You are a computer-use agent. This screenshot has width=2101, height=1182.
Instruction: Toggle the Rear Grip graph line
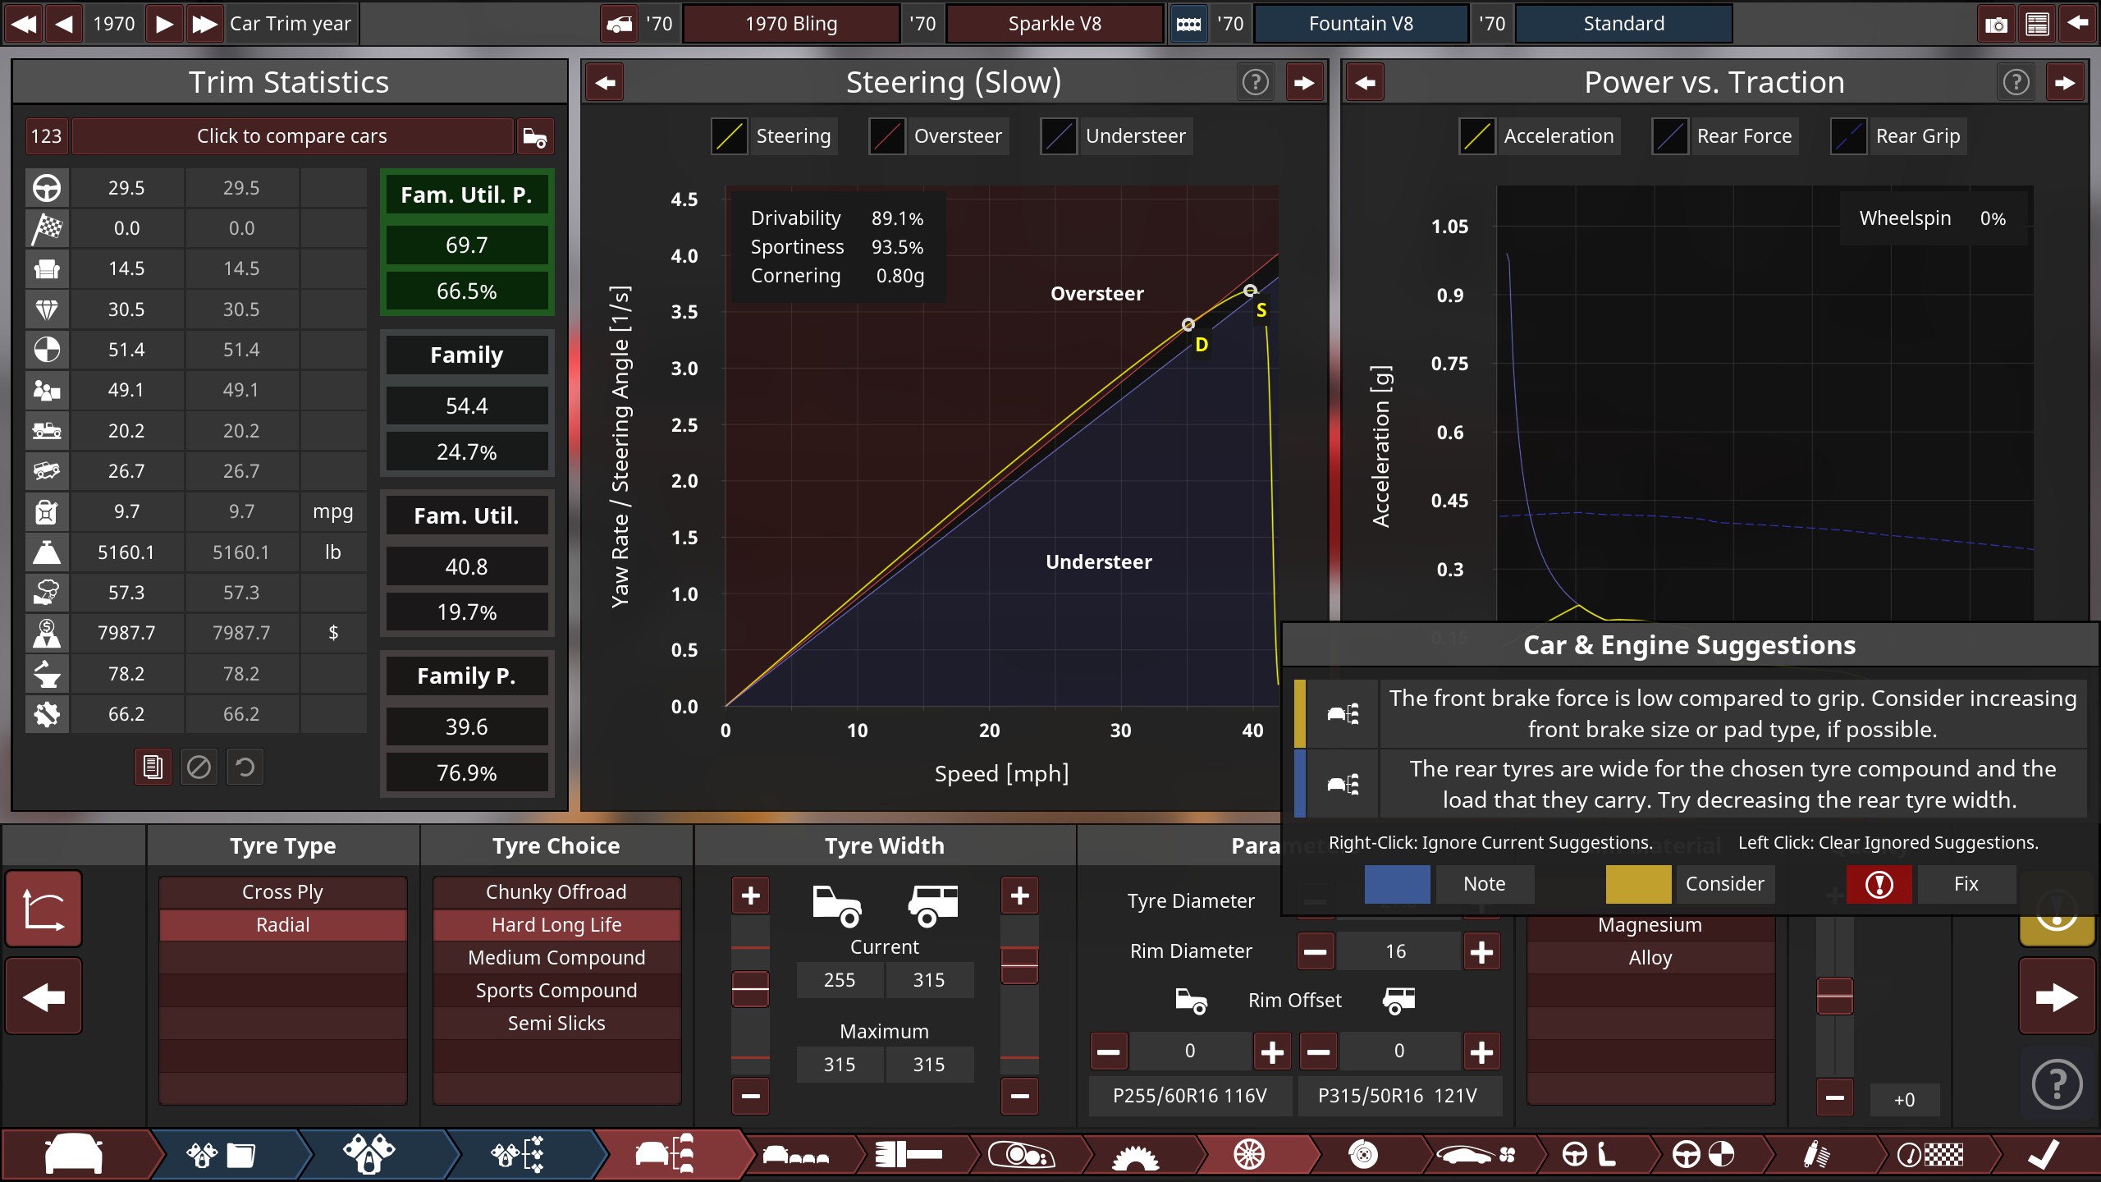tap(1848, 136)
